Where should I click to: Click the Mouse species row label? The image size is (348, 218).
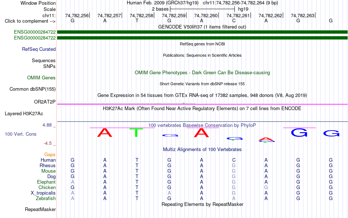tap(48, 171)
